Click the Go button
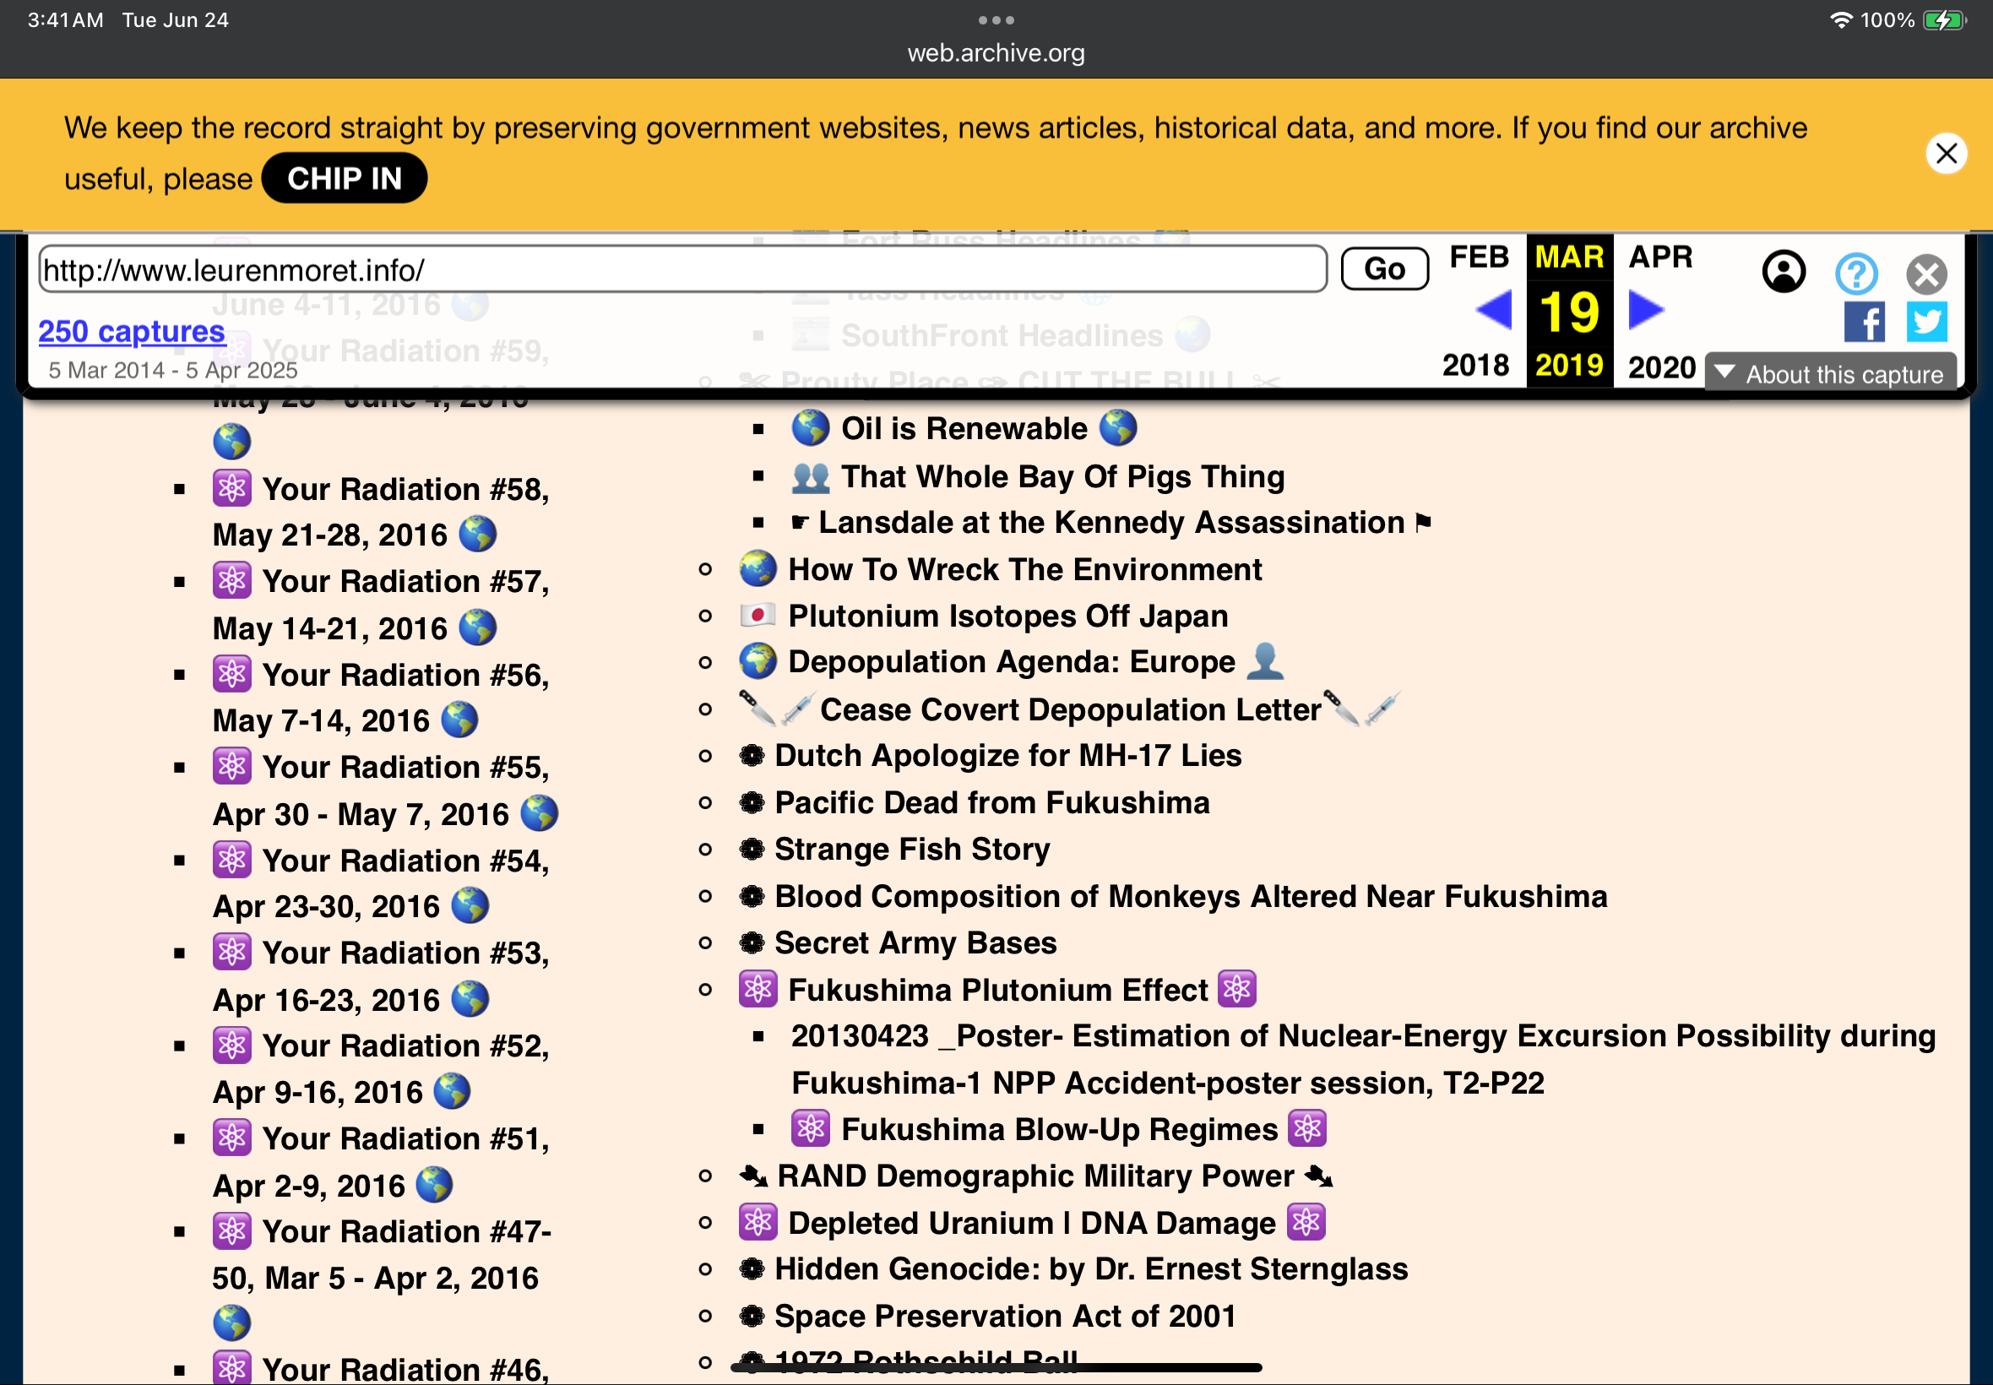The image size is (1993, 1385). pos(1384,269)
